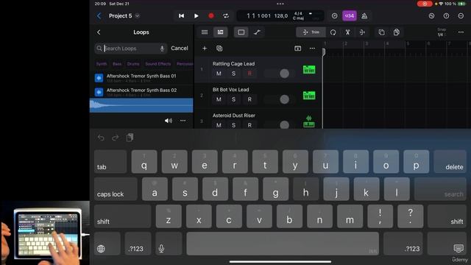Duplicate the selected track
This screenshot has width=471, height=265.
pyautogui.click(x=219, y=49)
